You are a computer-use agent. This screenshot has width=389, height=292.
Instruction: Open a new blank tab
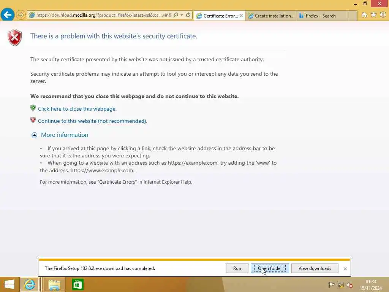point(352,16)
